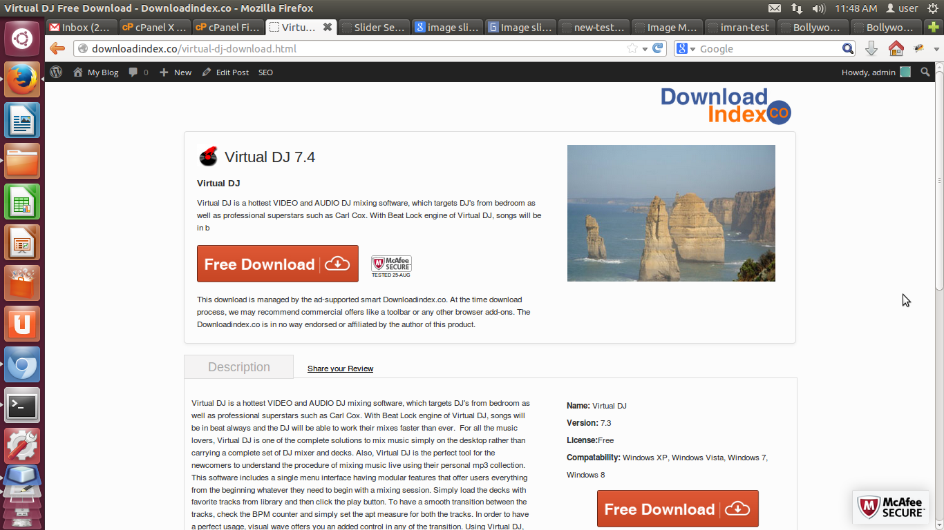944x530 pixels.
Task: Launch LibreOffice Calc from the launcher
Action: click(23, 202)
